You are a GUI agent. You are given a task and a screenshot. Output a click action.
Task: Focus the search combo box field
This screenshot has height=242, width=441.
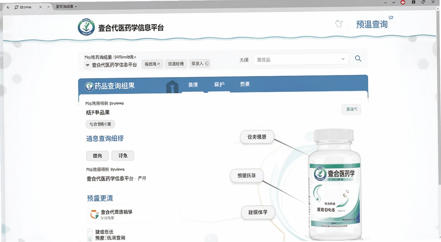tap(301, 59)
